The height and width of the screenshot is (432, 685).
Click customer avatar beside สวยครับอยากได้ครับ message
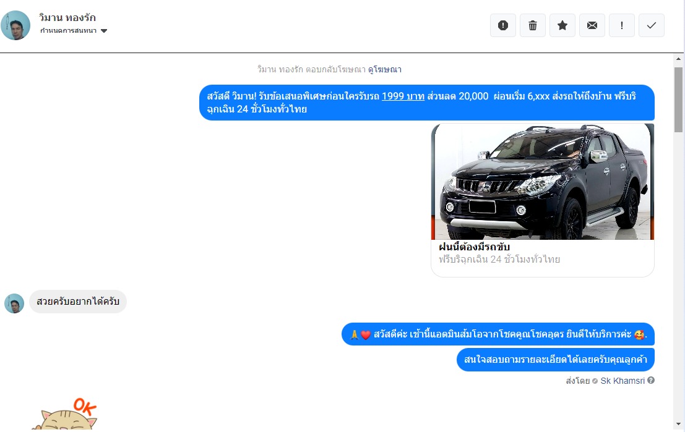tap(14, 303)
